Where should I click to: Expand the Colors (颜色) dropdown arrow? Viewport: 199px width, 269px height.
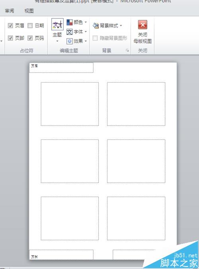86,22
